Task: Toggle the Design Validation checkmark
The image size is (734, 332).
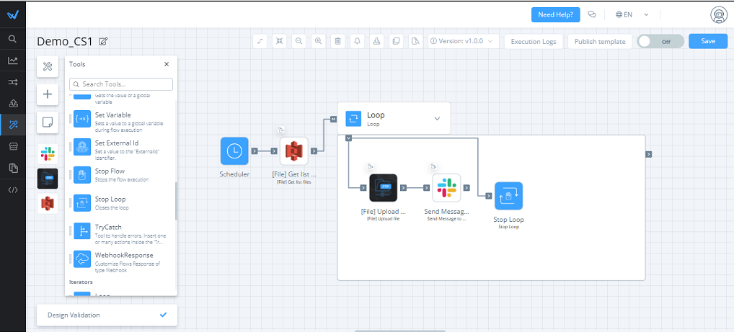Action: pos(163,315)
